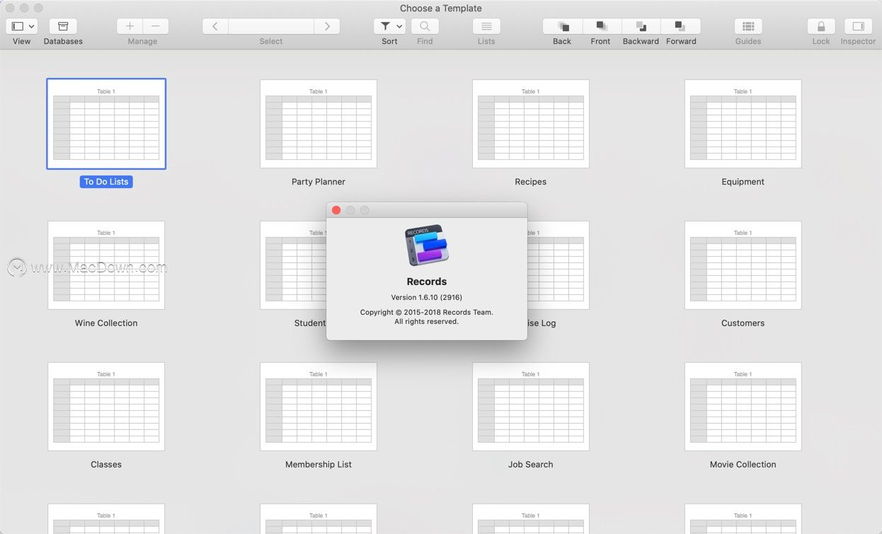
Task: Click the Job Search label
Action: [531, 465]
